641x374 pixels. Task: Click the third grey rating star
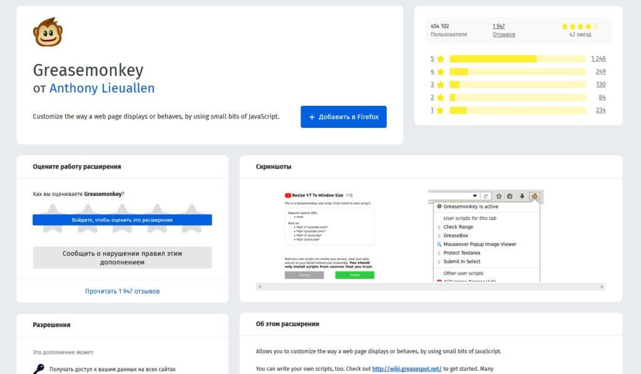pos(122,219)
